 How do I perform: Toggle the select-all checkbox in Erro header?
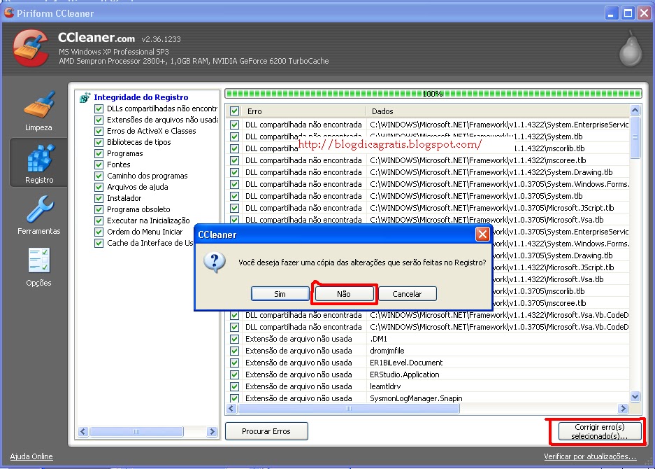point(234,111)
